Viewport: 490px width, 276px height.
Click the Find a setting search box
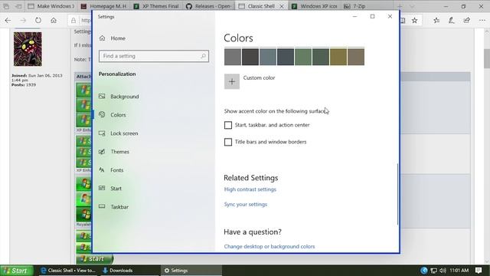154,56
